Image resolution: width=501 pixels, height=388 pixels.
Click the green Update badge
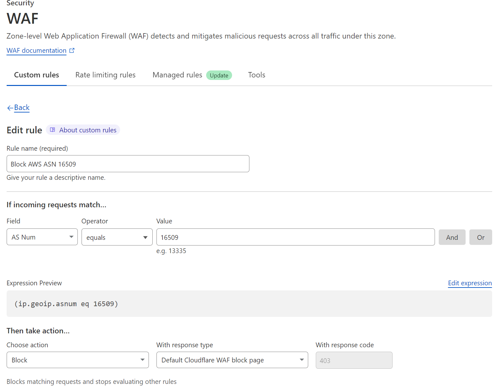coord(219,75)
